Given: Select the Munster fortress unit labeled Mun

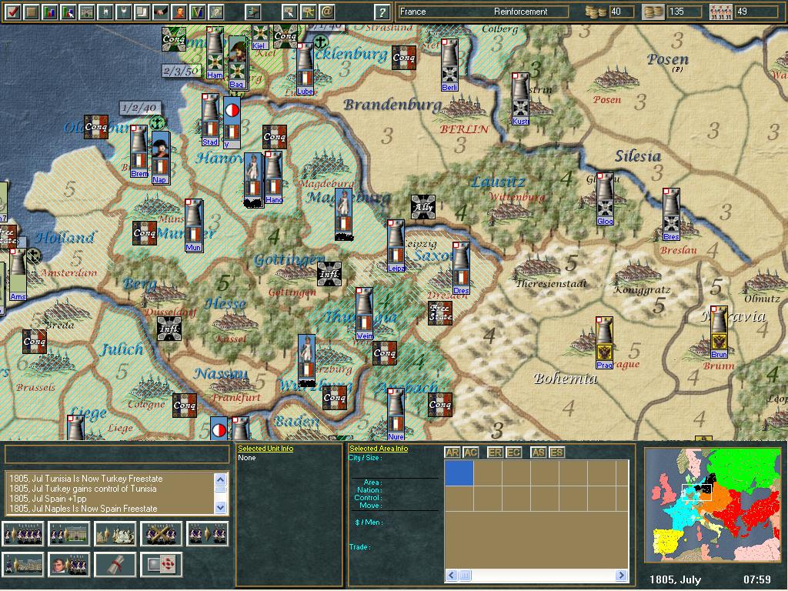Looking at the screenshot, I should 193,225.
